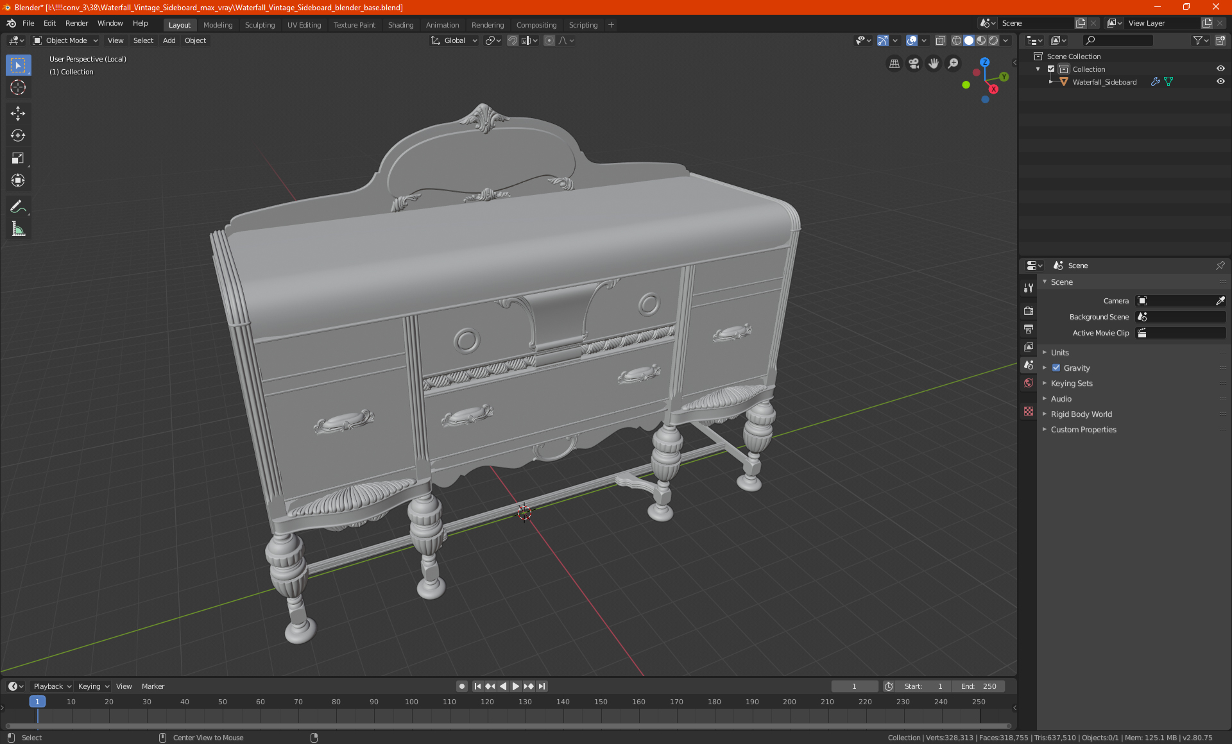
Task: Switch to the Sculpting workspace tab
Action: pyautogui.click(x=259, y=25)
